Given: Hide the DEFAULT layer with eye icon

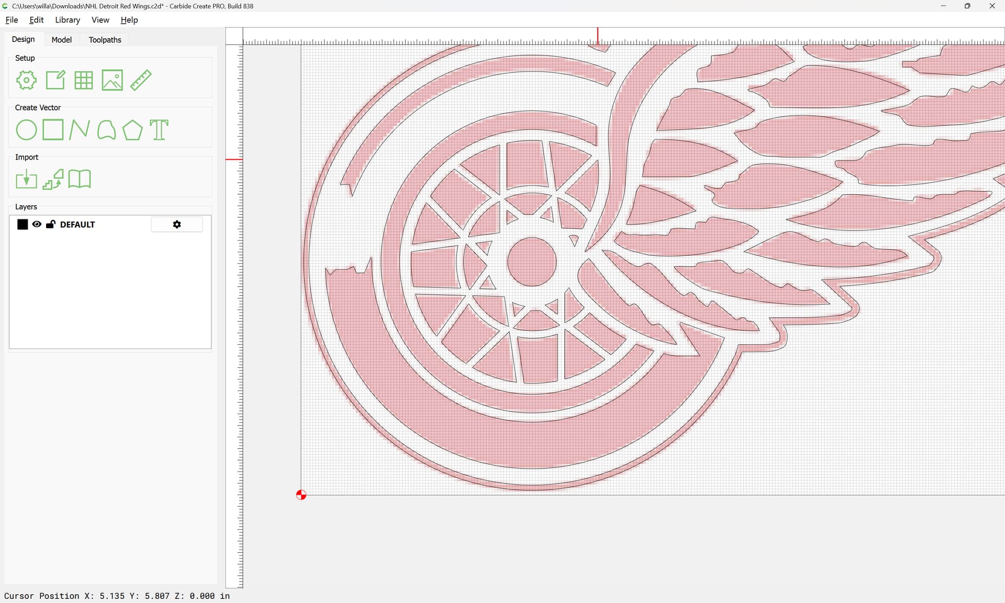Looking at the screenshot, I should pos(37,225).
